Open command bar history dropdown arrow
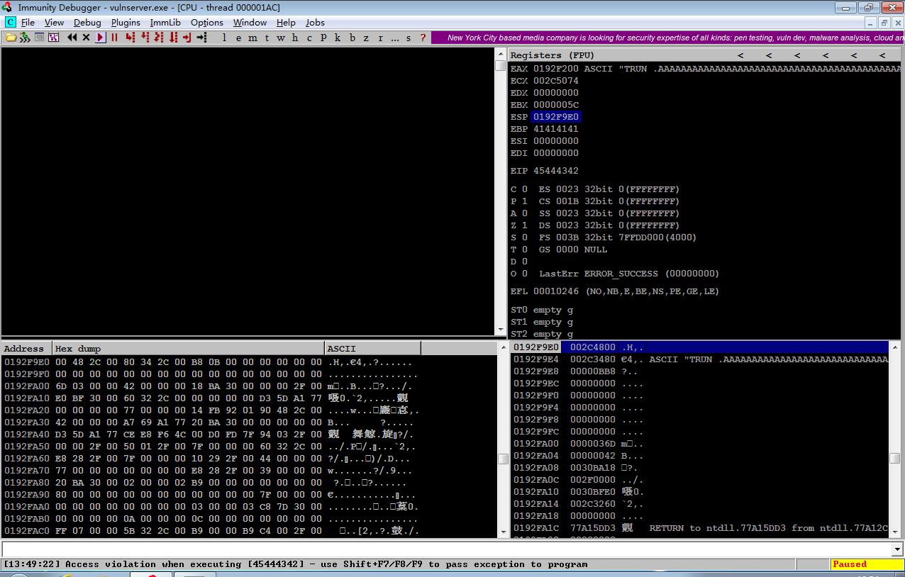The width and height of the screenshot is (905, 577). [897, 549]
